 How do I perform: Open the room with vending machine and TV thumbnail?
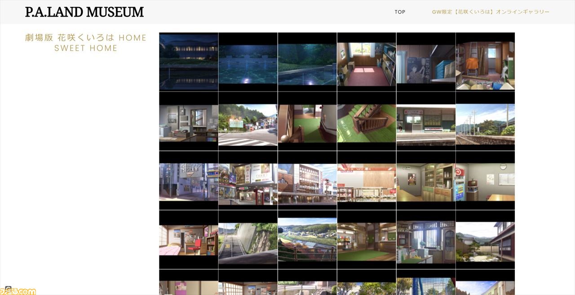pos(485,180)
